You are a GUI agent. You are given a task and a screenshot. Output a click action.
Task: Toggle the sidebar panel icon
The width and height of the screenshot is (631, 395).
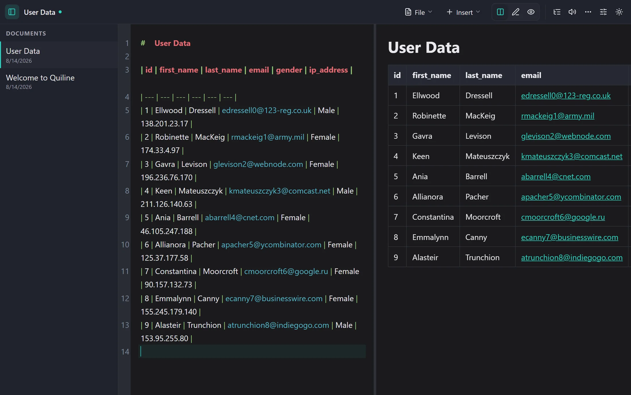click(x=12, y=12)
